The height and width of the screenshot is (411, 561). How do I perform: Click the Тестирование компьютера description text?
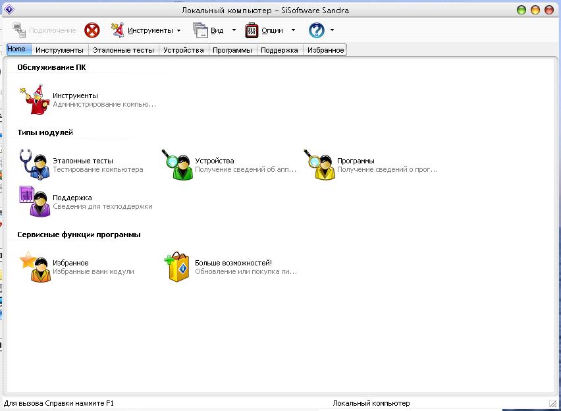pyautogui.click(x=98, y=170)
